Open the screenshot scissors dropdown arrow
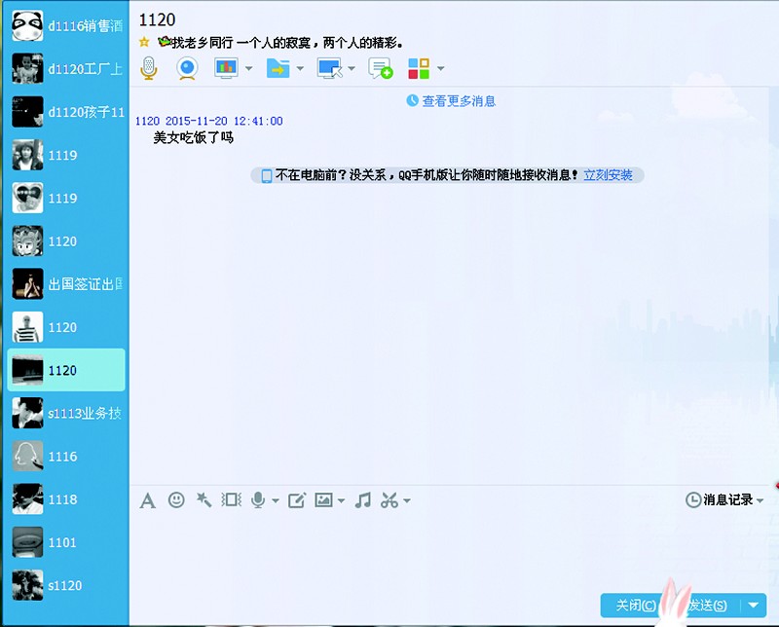 coord(406,501)
